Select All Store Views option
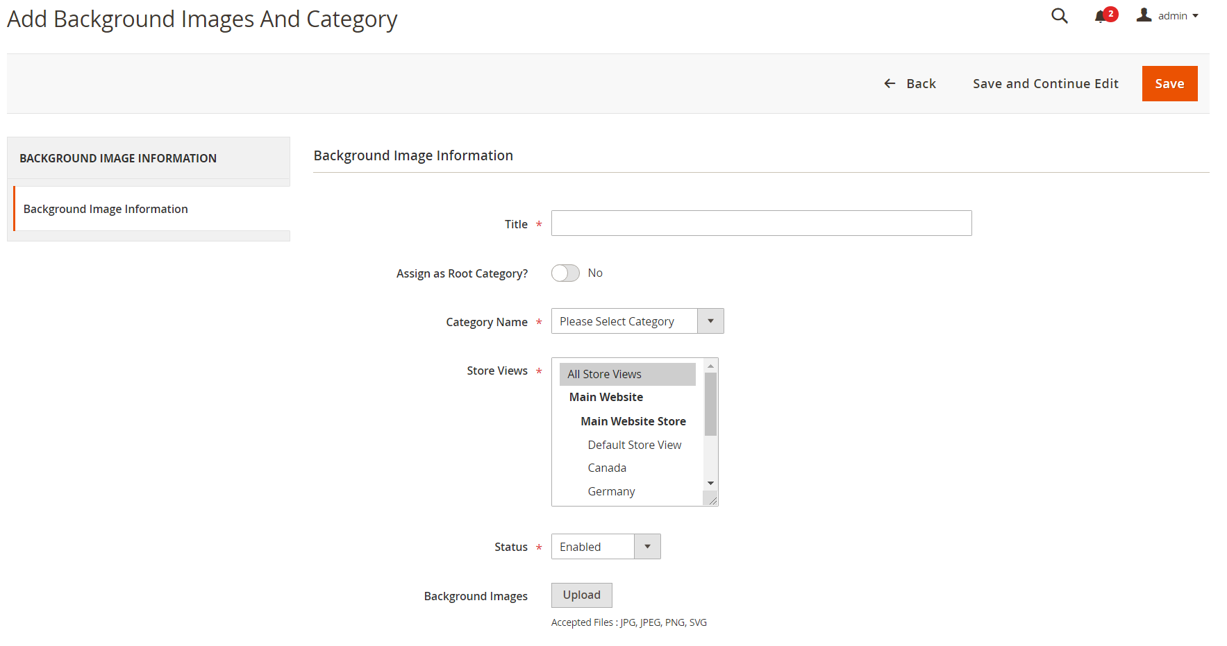 click(627, 374)
